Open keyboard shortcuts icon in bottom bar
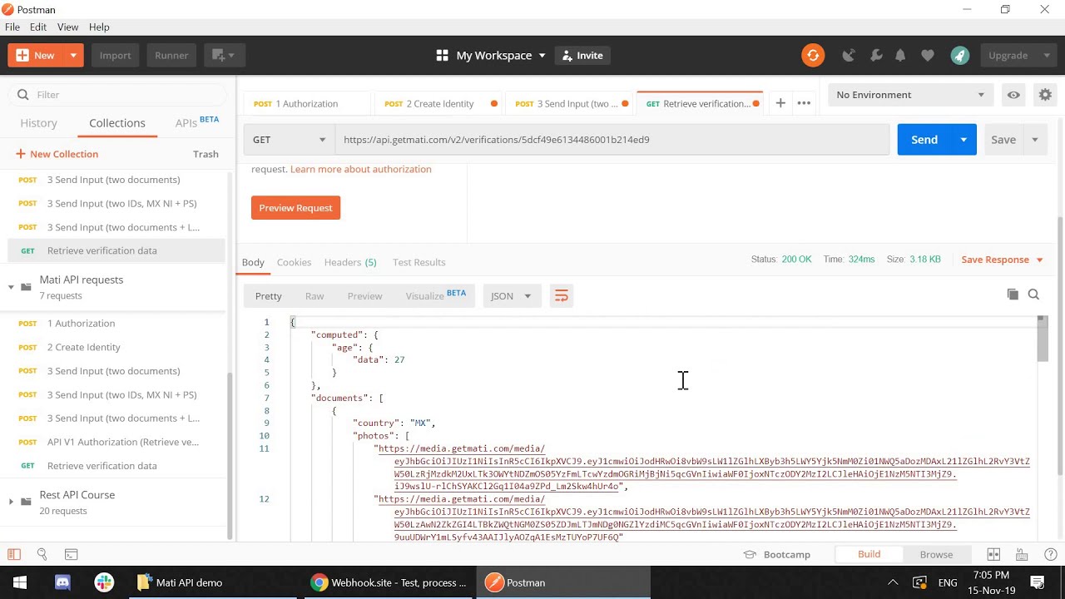The width and height of the screenshot is (1065, 599). (x=1021, y=554)
